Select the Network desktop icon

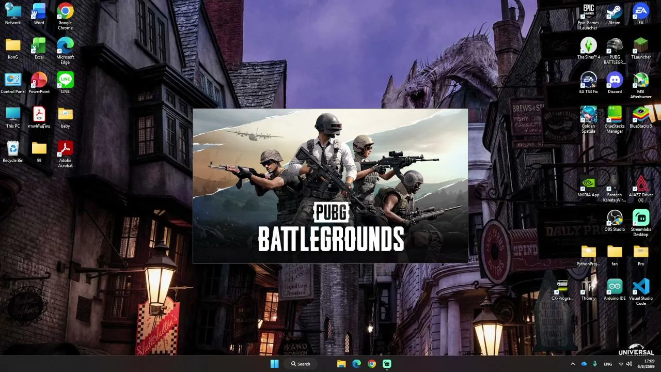[13, 14]
